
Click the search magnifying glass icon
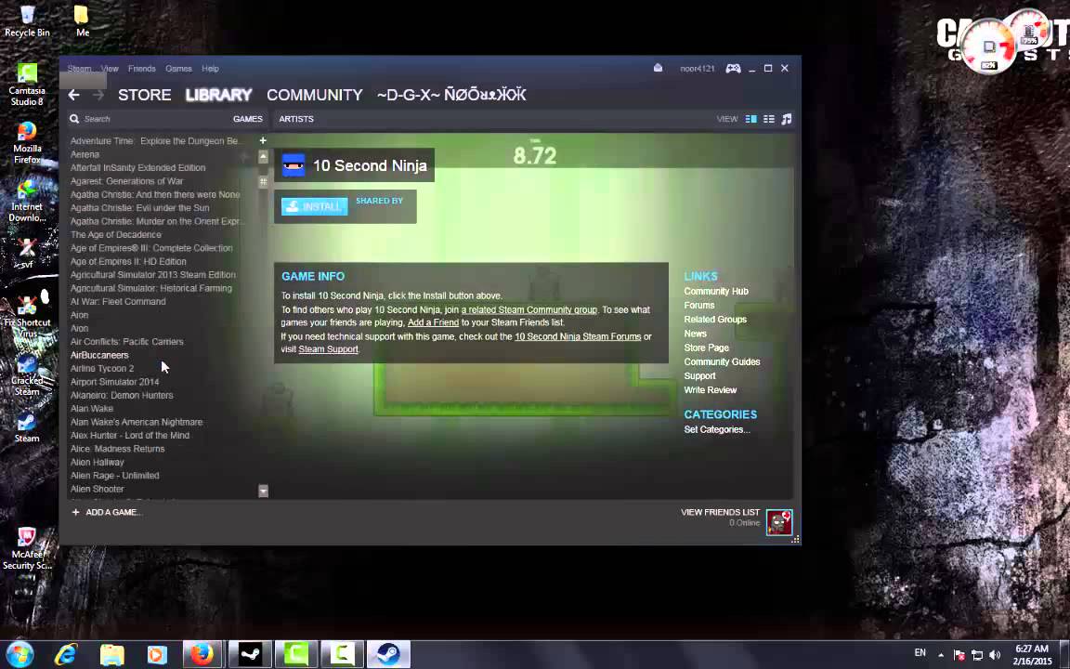(74, 118)
